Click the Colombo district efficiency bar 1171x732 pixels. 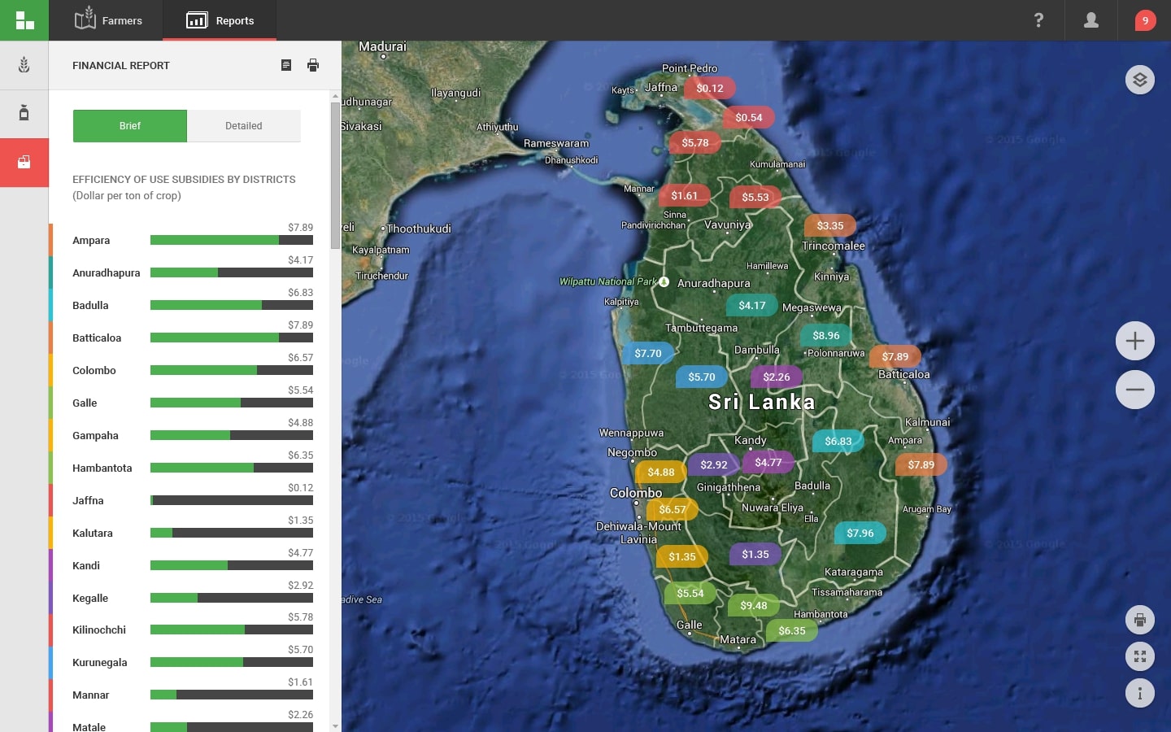click(232, 370)
